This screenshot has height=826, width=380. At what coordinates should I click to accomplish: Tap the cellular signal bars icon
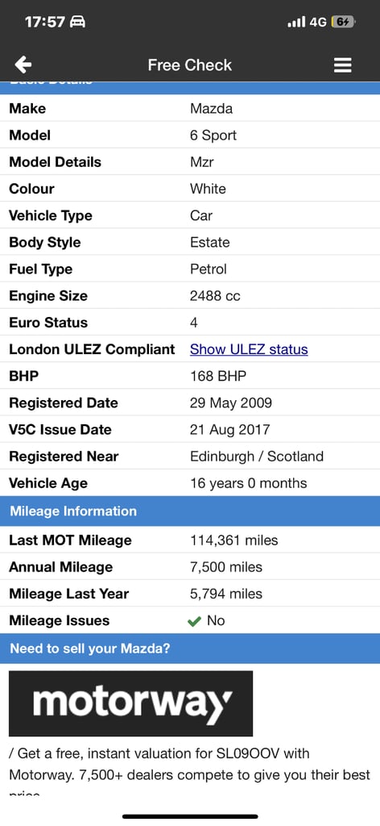point(296,22)
